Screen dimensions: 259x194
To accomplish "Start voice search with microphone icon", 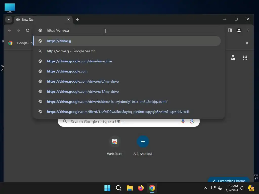I will [x=183, y=122].
